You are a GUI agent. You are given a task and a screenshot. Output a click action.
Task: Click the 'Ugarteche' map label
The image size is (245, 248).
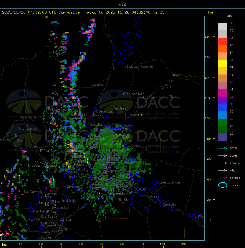[73, 187]
